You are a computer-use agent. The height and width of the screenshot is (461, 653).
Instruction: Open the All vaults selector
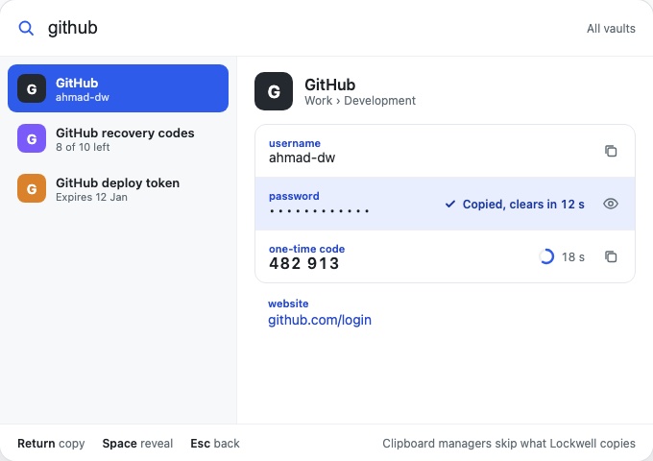(x=611, y=29)
